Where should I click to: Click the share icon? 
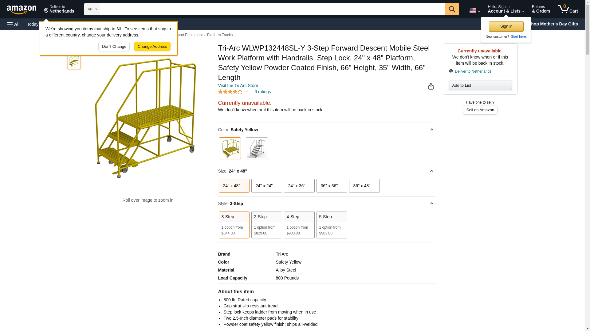click(431, 86)
